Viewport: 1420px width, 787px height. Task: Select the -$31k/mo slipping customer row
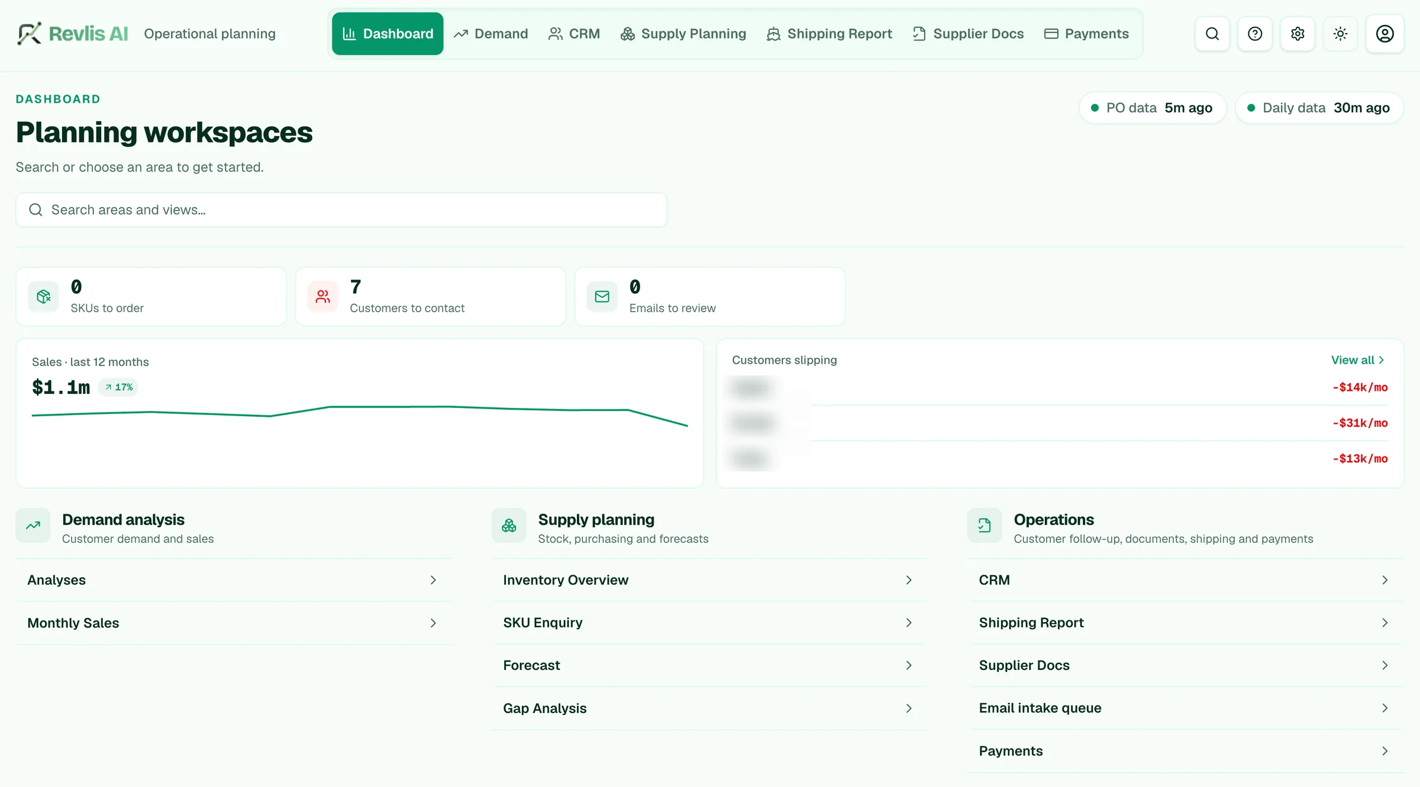coord(1060,423)
